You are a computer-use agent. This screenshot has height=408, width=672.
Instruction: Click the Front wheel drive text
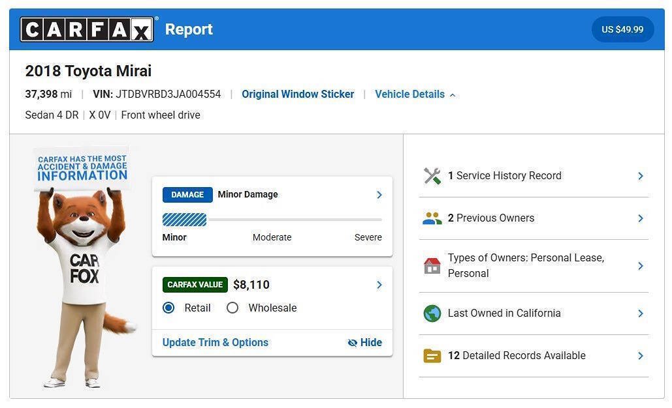coord(161,115)
